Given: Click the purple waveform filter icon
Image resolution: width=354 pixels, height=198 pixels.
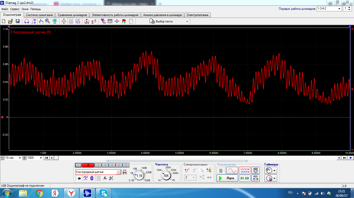Looking at the screenshot, I should (86, 178).
